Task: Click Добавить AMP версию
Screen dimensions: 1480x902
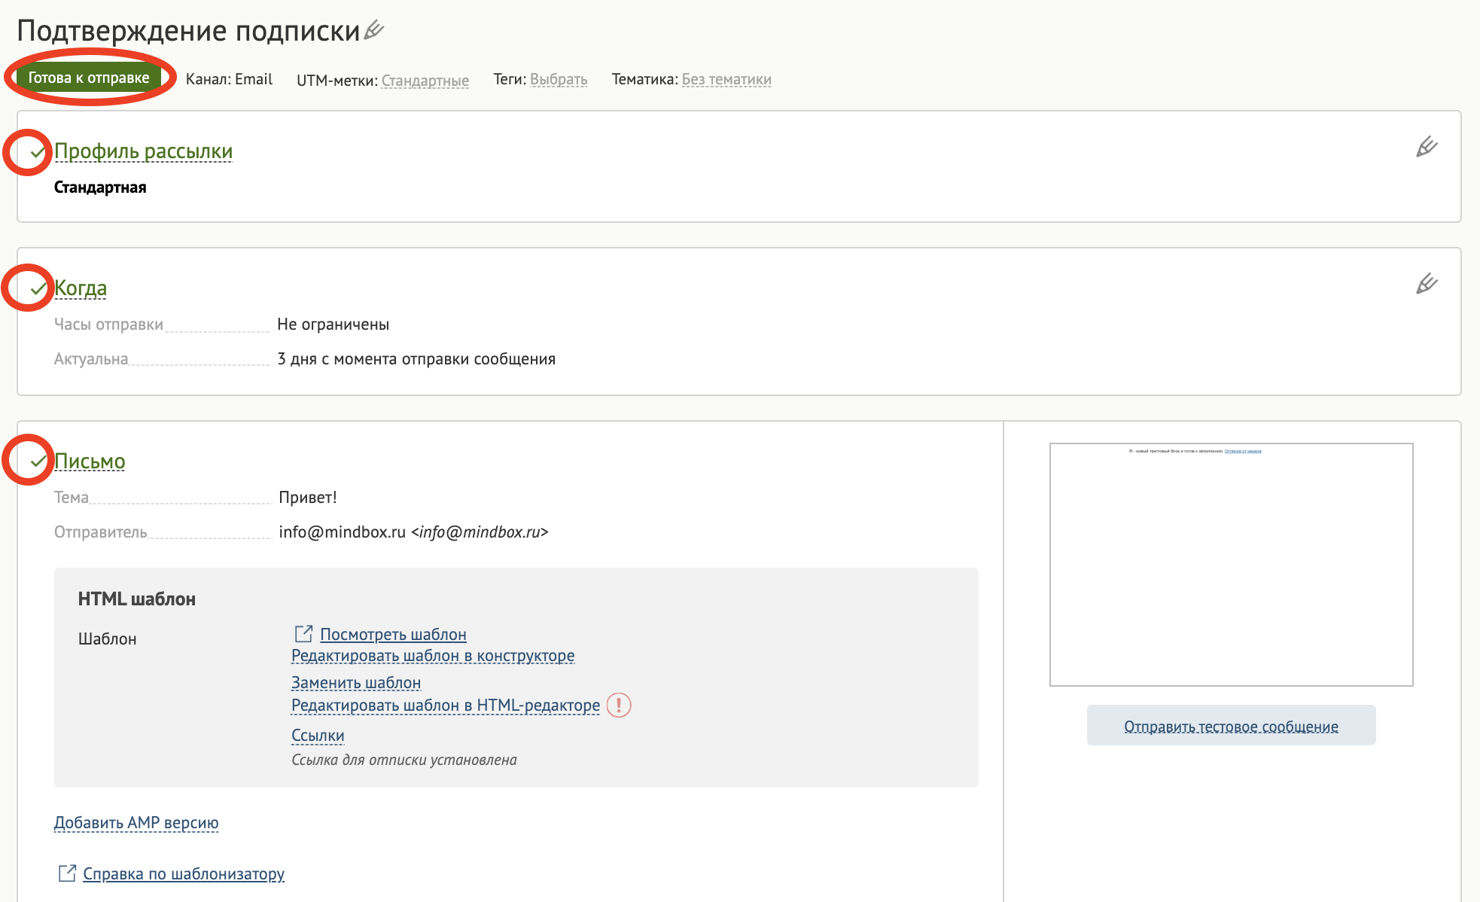Action: click(136, 823)
